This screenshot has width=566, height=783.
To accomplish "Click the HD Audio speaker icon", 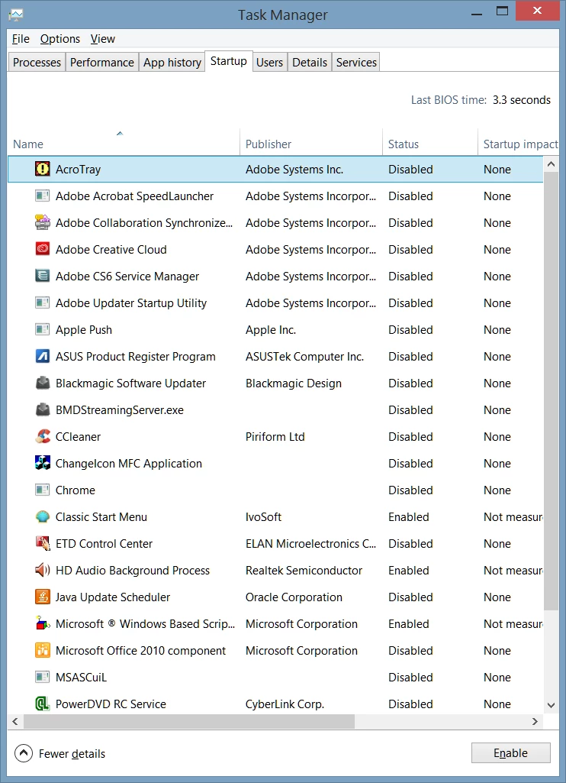I will pos(43,571).
